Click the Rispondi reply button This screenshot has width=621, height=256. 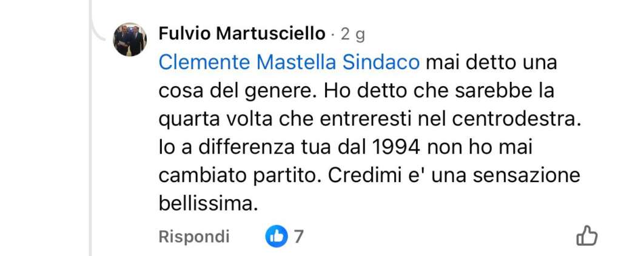pos(194,237)
